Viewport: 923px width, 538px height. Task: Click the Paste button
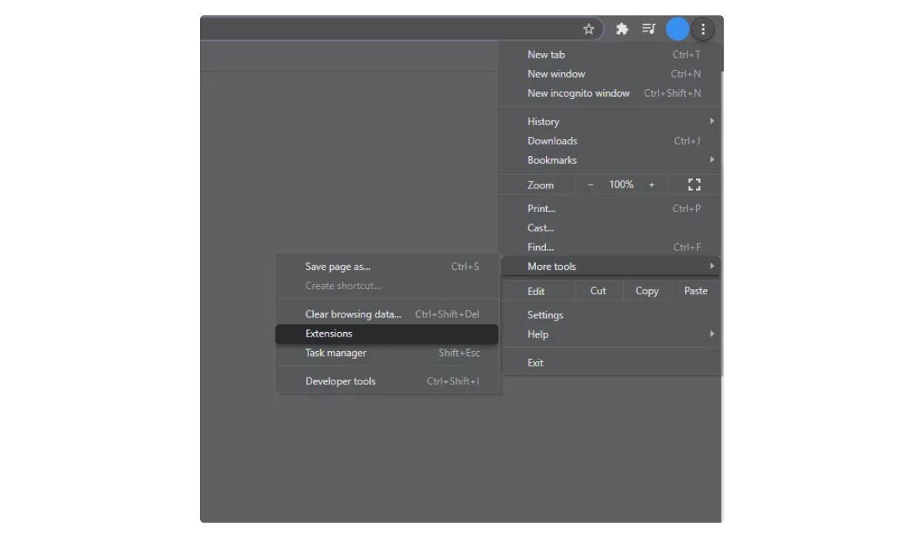(x=696, y=291)
